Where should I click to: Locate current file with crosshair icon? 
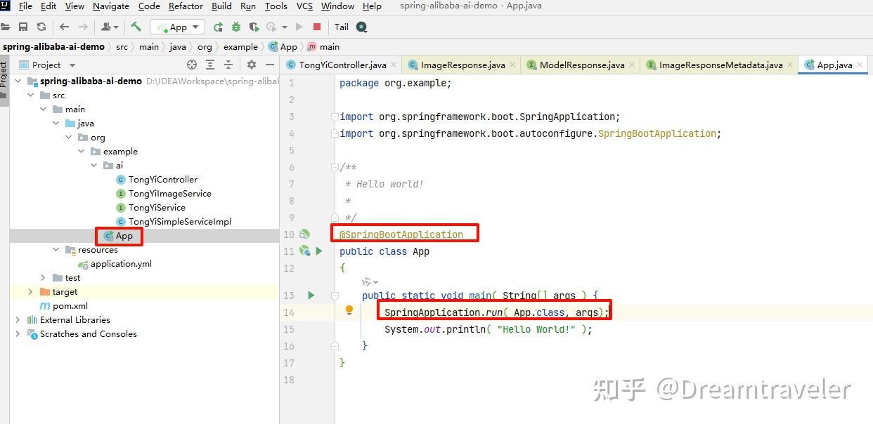click(x=191, y=65)
